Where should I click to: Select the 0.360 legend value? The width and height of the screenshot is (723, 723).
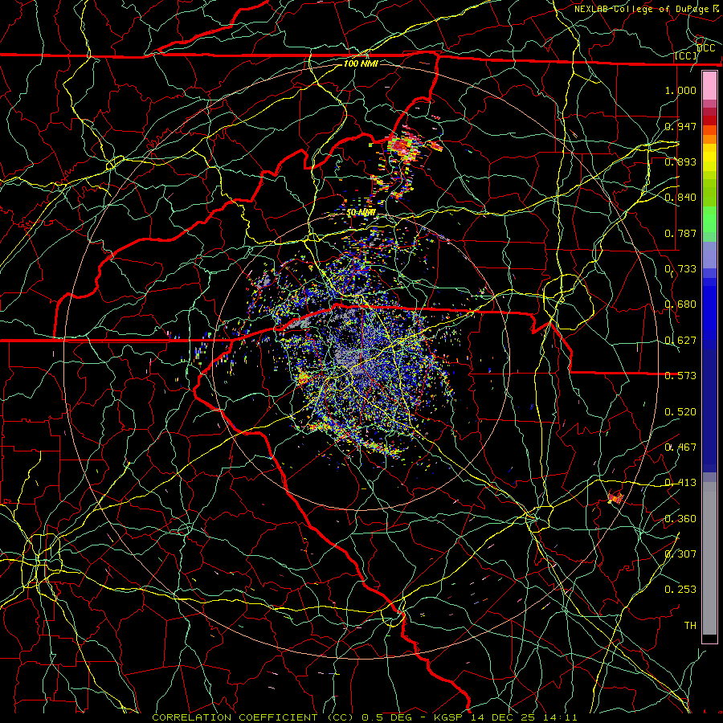(680, 519)
